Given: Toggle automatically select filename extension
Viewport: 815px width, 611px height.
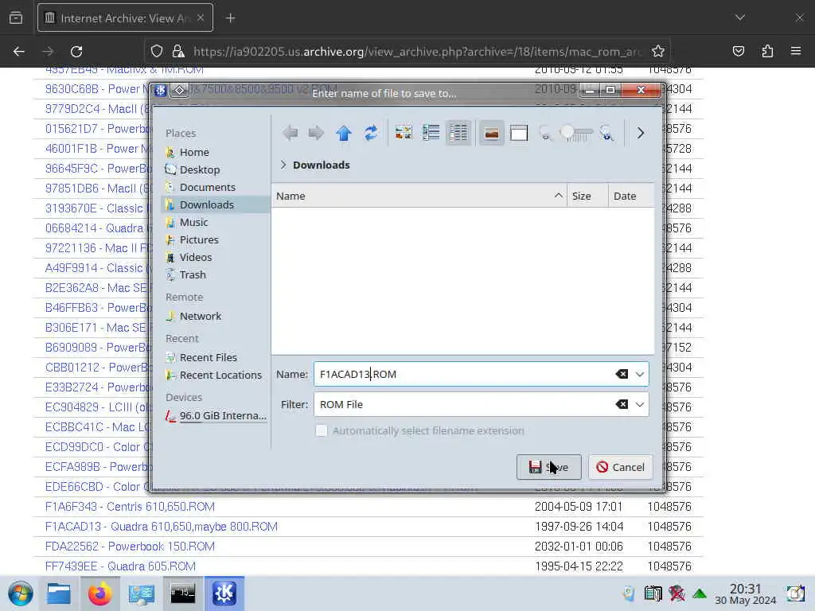Looking at the screenshot, I should click(322, 430).
